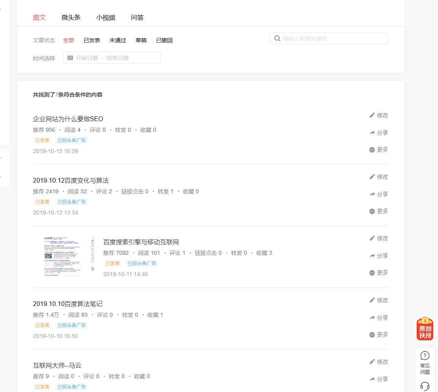Image resolution: width=438 pixels, height=392 pixels.
Task: Open the 小视频 tab
Action: tap(105, 17)
